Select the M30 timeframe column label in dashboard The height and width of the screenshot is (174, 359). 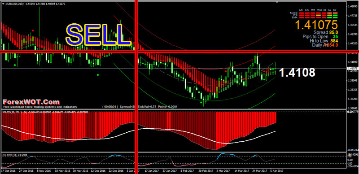(319, 10)
